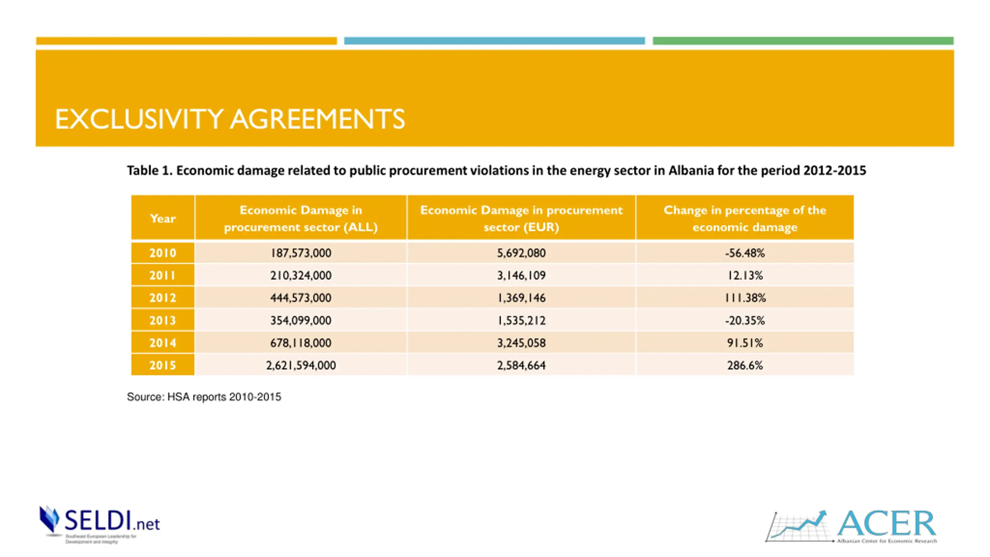The width and height of the screenshot is (990, 557).
Task: Click the Albanian Center for Economic Research tagline
Action: click(887, 541)
